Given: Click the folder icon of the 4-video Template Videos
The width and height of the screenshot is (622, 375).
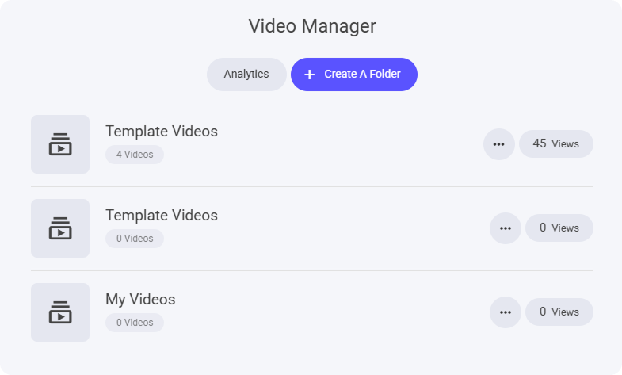Looking at the screenshot, I should pos(60,144).
